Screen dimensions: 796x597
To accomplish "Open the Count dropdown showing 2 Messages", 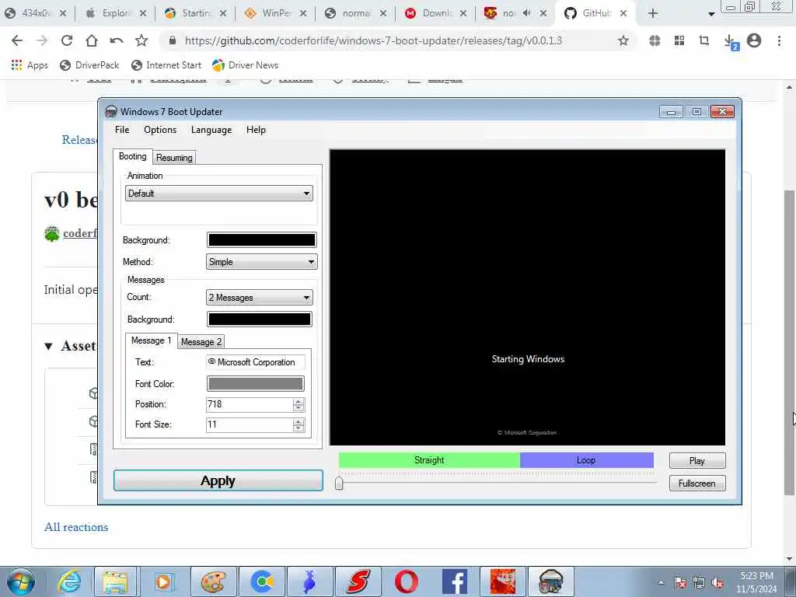I will click(x=259, y=298).
